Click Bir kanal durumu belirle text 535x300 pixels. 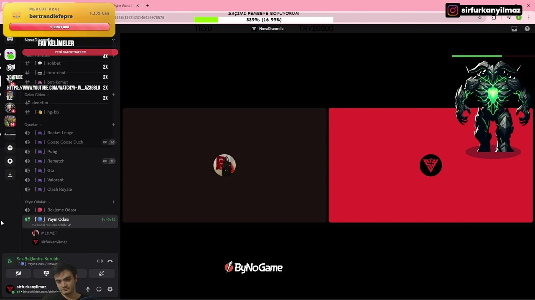49,225
